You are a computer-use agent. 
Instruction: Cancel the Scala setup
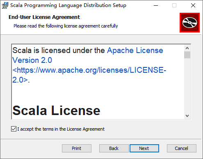[182, 148]
